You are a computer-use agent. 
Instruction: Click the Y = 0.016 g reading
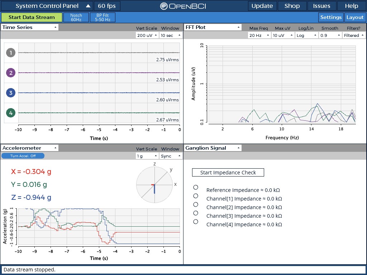pyautogui.click(x=29, y=184)
